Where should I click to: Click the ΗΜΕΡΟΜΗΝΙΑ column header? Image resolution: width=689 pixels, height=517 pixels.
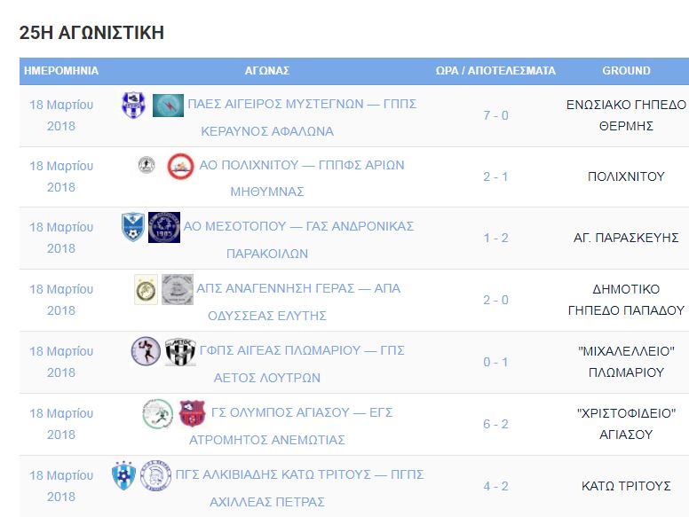pyautogui.click(x=61, y=71)
